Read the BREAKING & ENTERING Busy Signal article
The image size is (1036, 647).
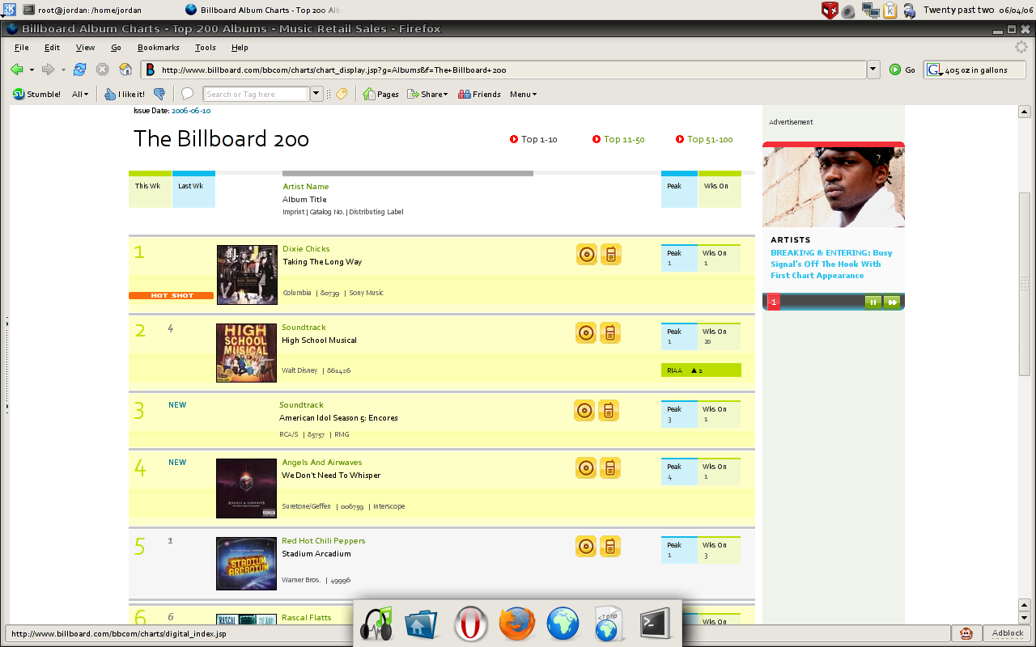pyautogui.click(x=831, y=264)
